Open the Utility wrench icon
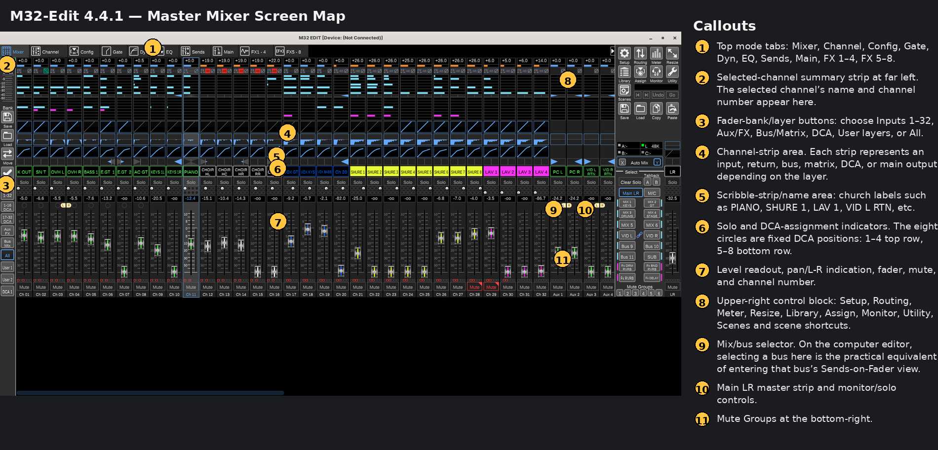The height and width of the screenshot is (450, 938). 672,72
